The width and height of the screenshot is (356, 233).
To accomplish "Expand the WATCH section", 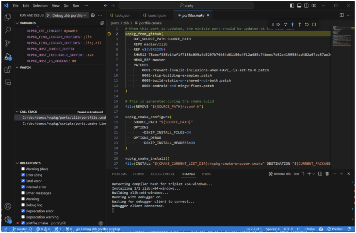I will (17, 67).
